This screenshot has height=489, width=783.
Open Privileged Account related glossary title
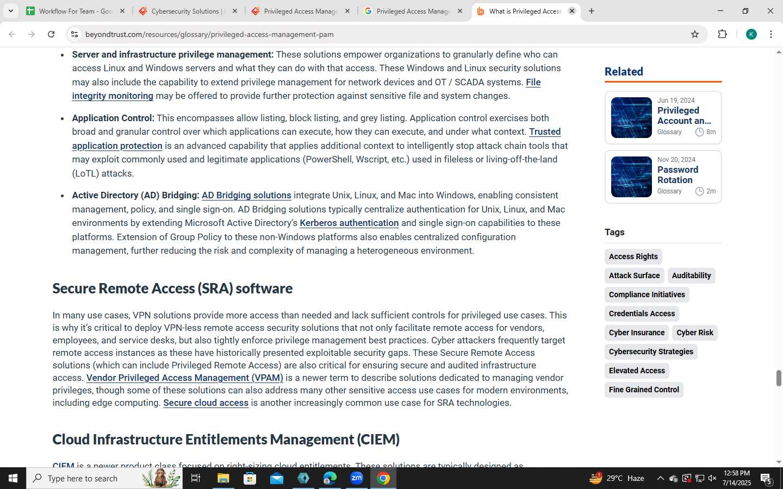(684, 116)
